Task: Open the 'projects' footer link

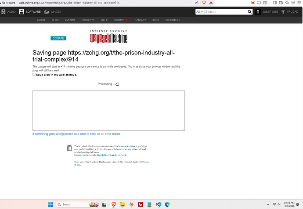Action: point(84,155)
